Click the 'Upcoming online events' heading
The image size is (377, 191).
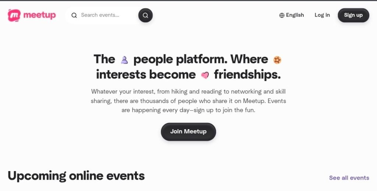click(76, 176)
